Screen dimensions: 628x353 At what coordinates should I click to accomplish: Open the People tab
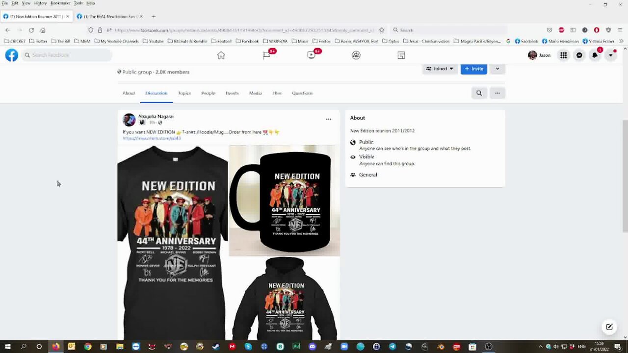click(208, 93)
